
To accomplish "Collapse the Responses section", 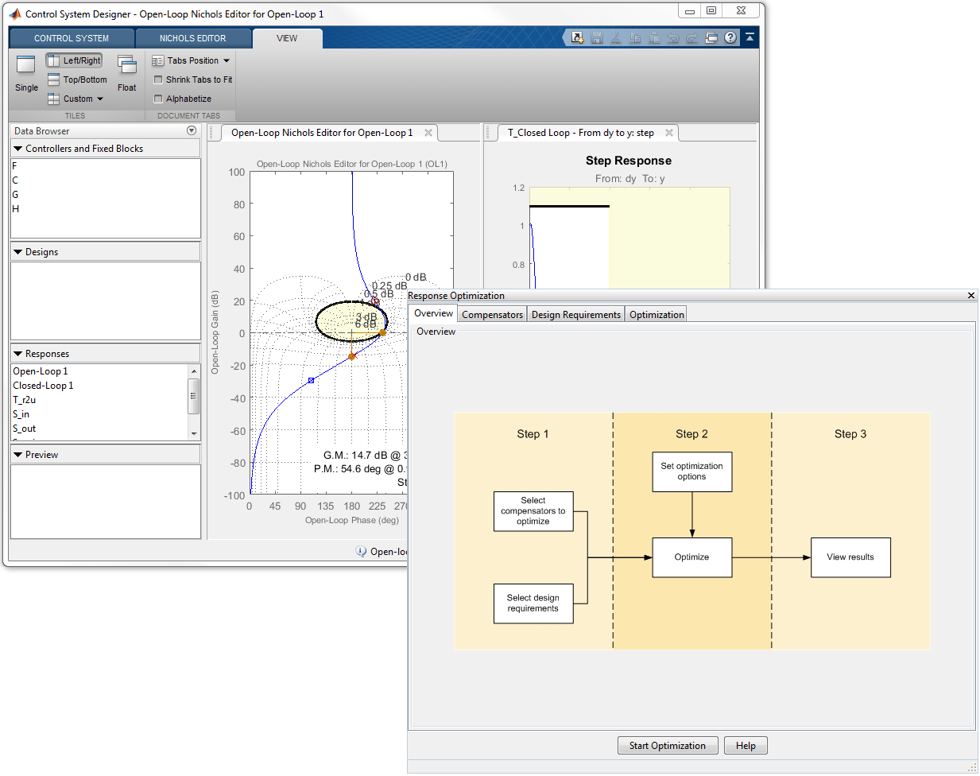I will (x=17, y=354).
